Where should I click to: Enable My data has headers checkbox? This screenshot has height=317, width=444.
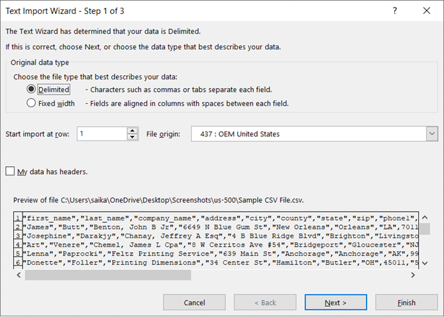point(10,171)
